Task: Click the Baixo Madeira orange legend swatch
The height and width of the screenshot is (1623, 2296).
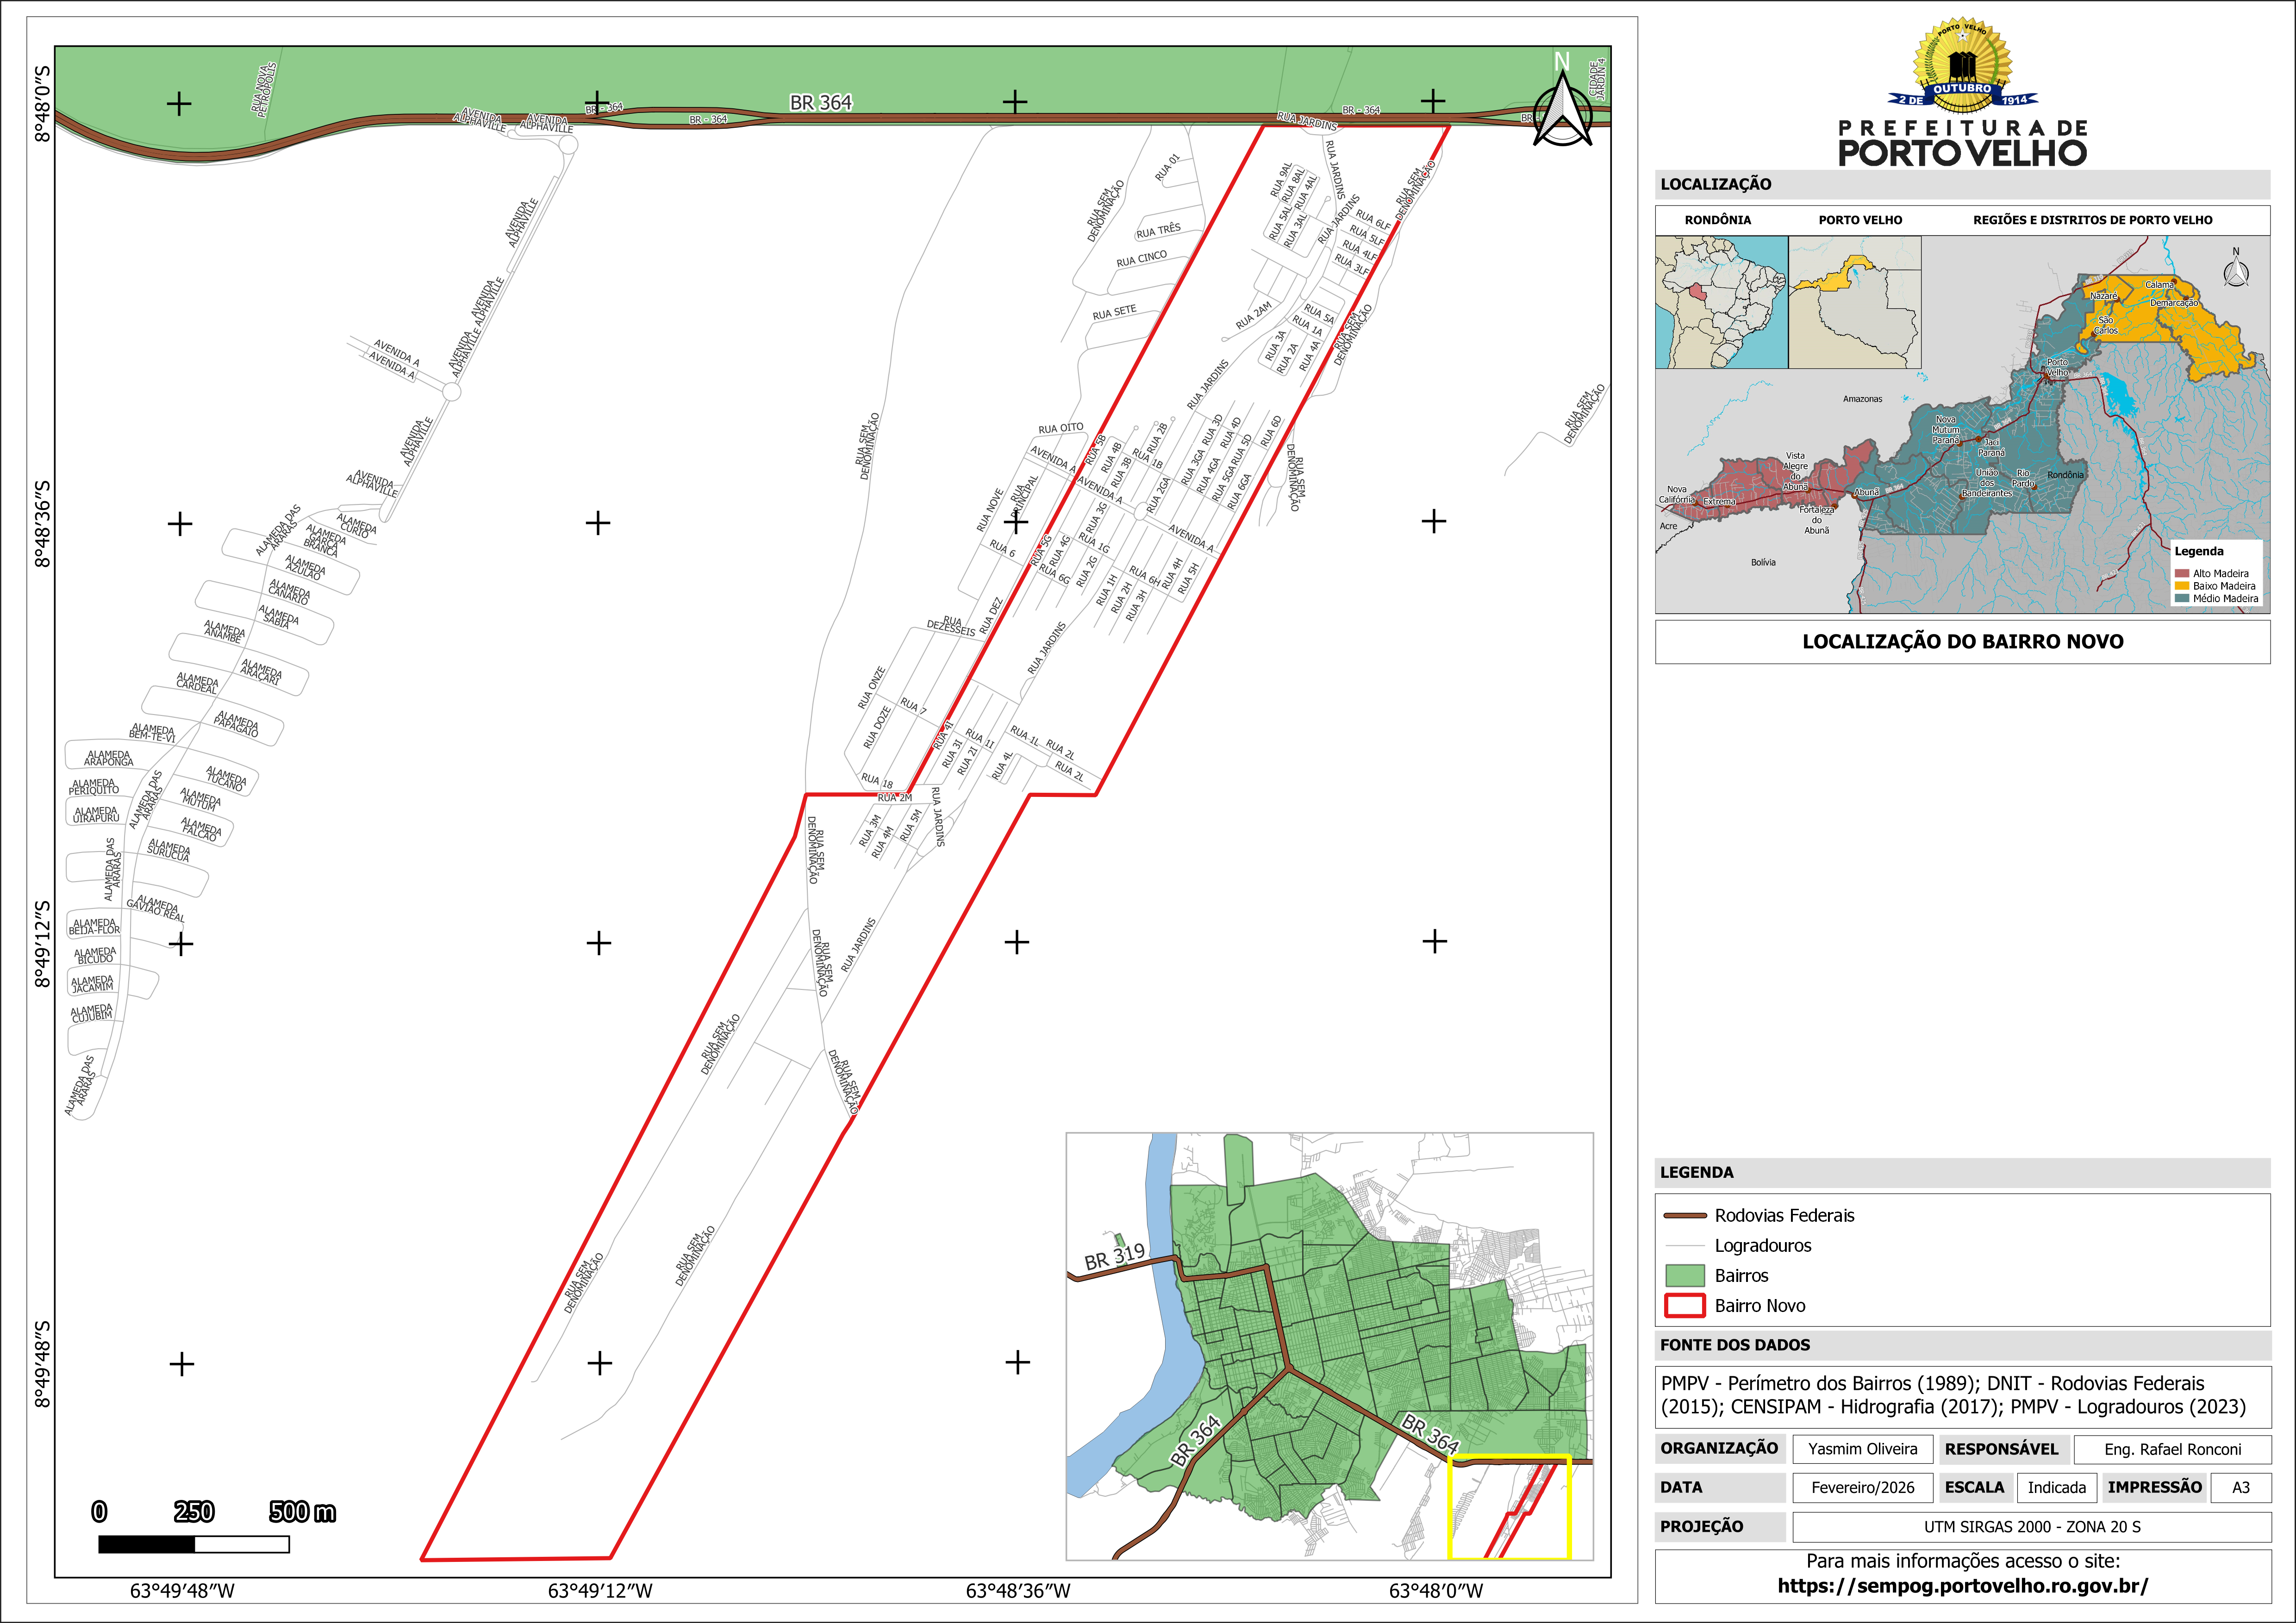Action: coord(2182,586)
